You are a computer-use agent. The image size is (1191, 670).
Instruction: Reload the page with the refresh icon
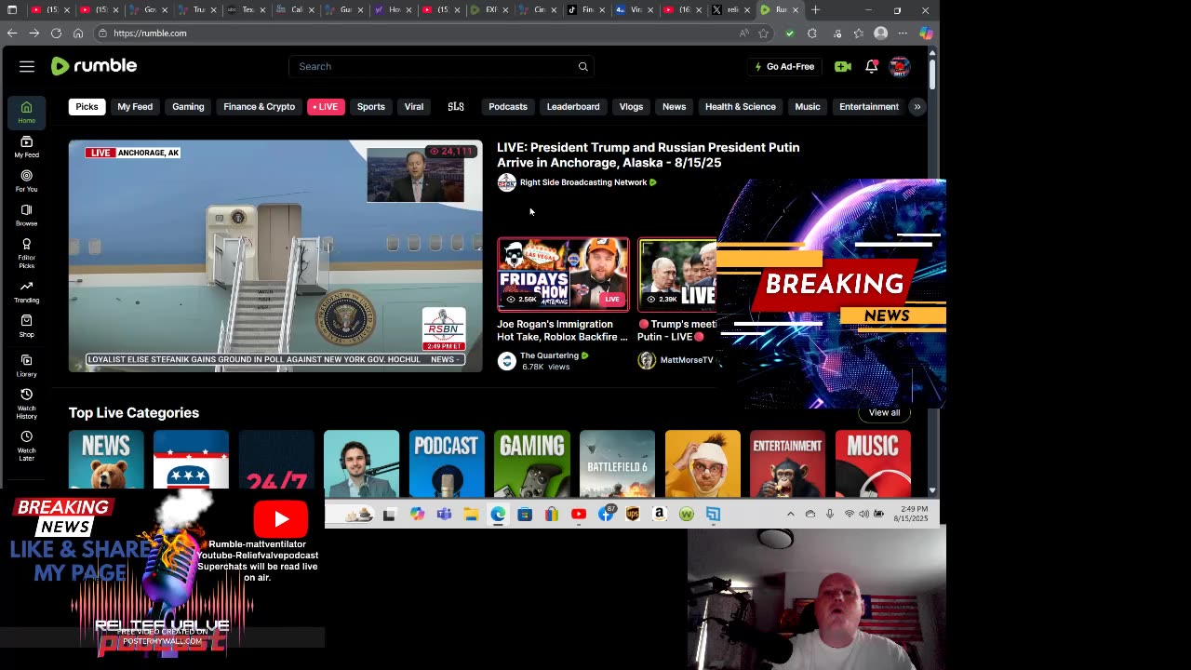pyautogui.click(x=56, y=33)
